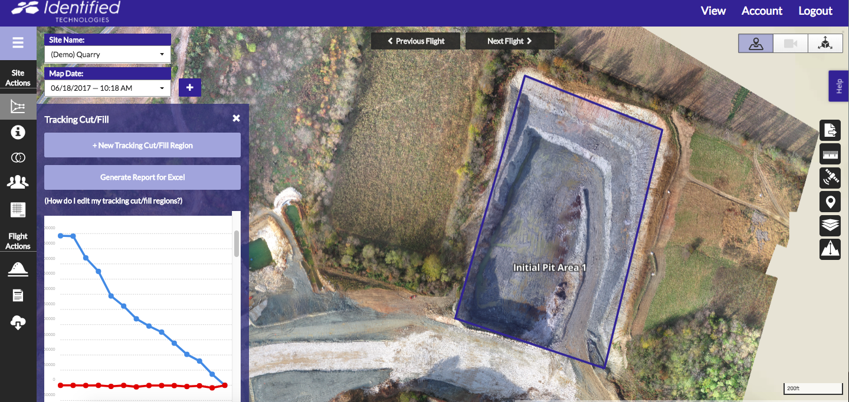Click the site info icon in sidebar
This screenshot has width=849, height=402.
[x=18, y=132]
